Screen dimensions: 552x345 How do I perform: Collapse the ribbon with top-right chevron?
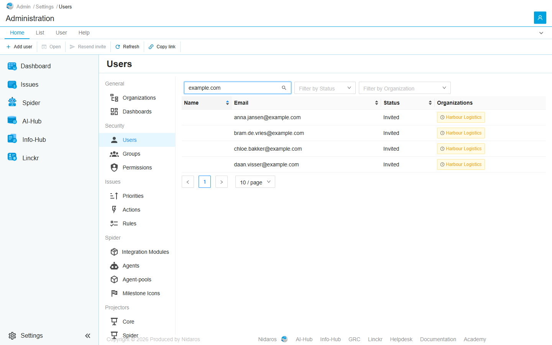coord(541,33)
